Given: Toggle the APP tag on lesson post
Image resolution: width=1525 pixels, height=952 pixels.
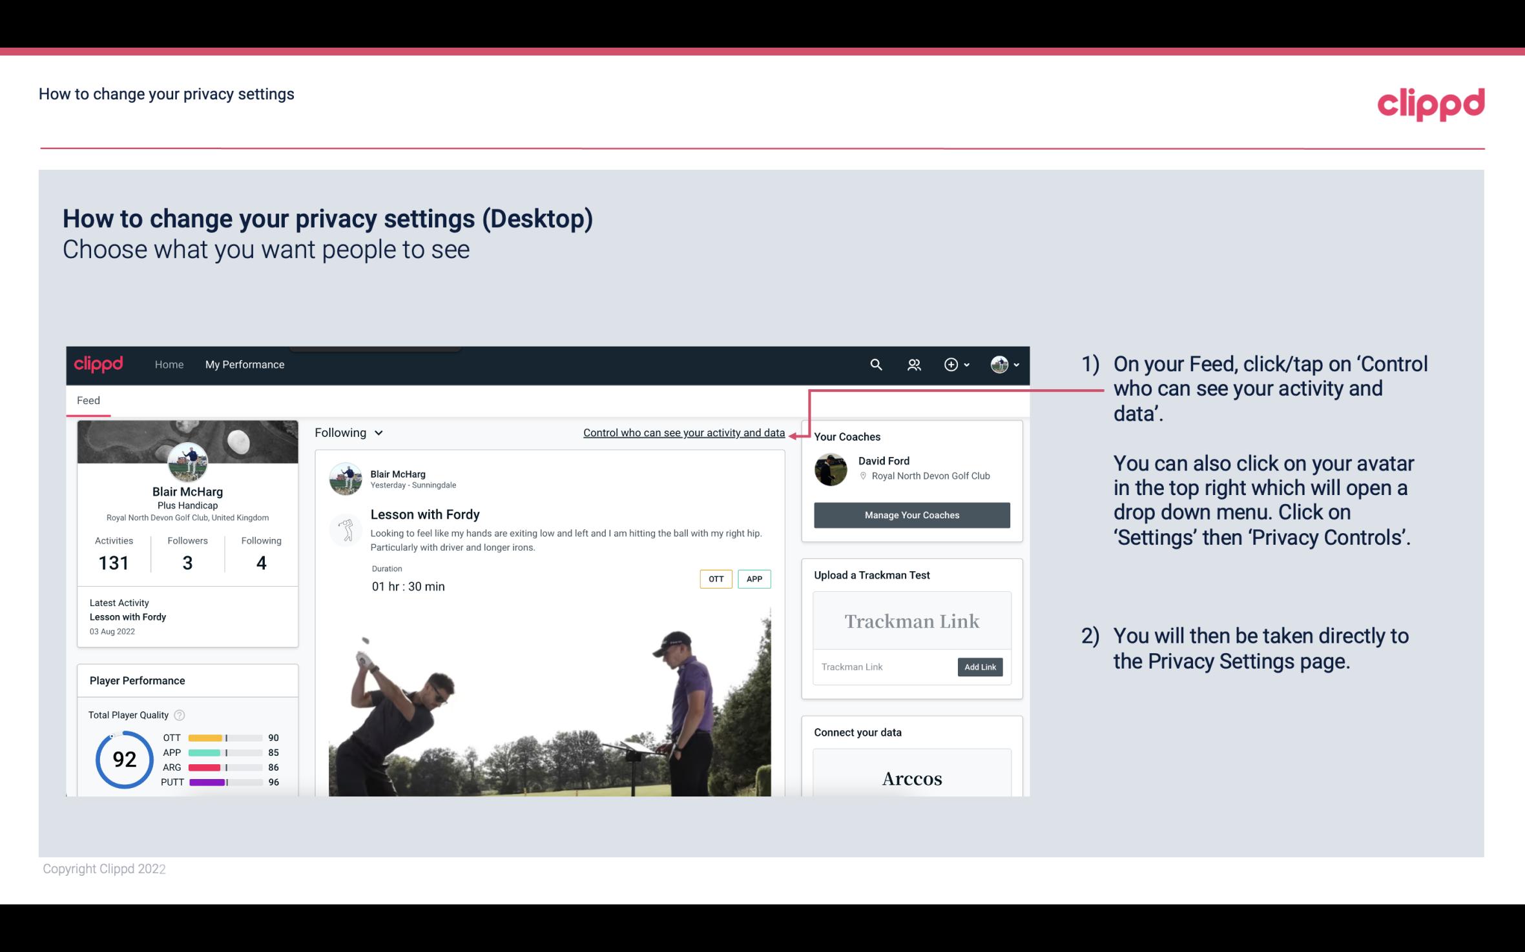Looking at the screenshot, I should click(x=755, y=578).
